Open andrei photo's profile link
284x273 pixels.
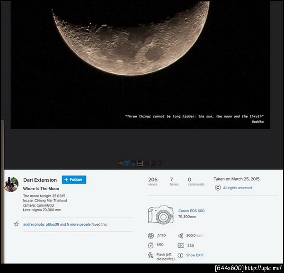pos(34,224)
